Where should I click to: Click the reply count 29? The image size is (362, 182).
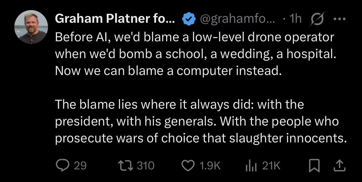click(80, 166)
